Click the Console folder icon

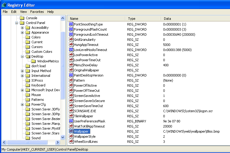coord(22,18)
